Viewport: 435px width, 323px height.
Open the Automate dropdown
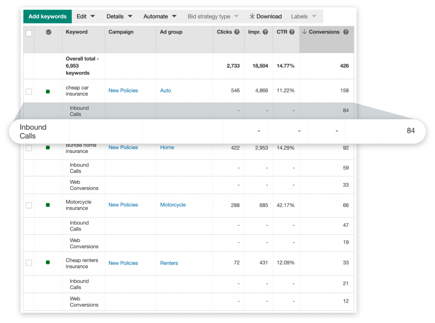160,17
